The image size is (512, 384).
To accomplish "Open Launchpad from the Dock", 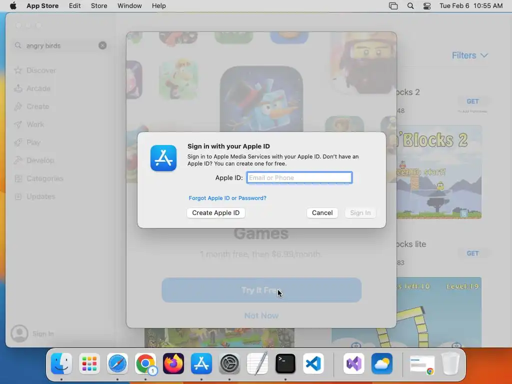I will click(x=89, y=363).
